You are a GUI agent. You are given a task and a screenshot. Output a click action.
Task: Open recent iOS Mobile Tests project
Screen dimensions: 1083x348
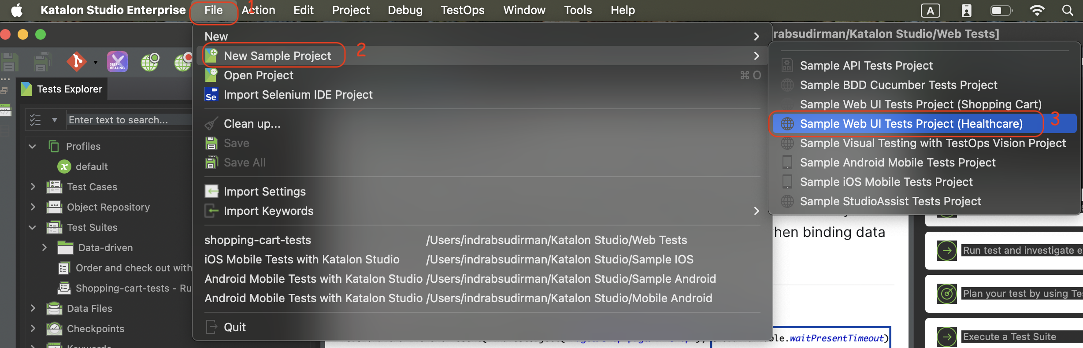482,259
